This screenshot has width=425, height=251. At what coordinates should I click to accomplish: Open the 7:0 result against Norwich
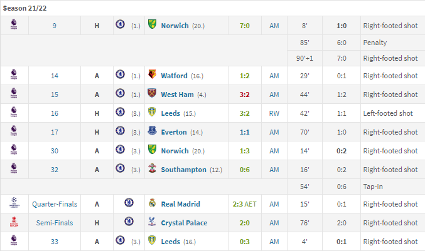pos(244,26)
